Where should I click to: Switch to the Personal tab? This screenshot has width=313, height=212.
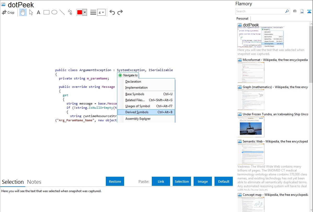(x=242, y=19)
